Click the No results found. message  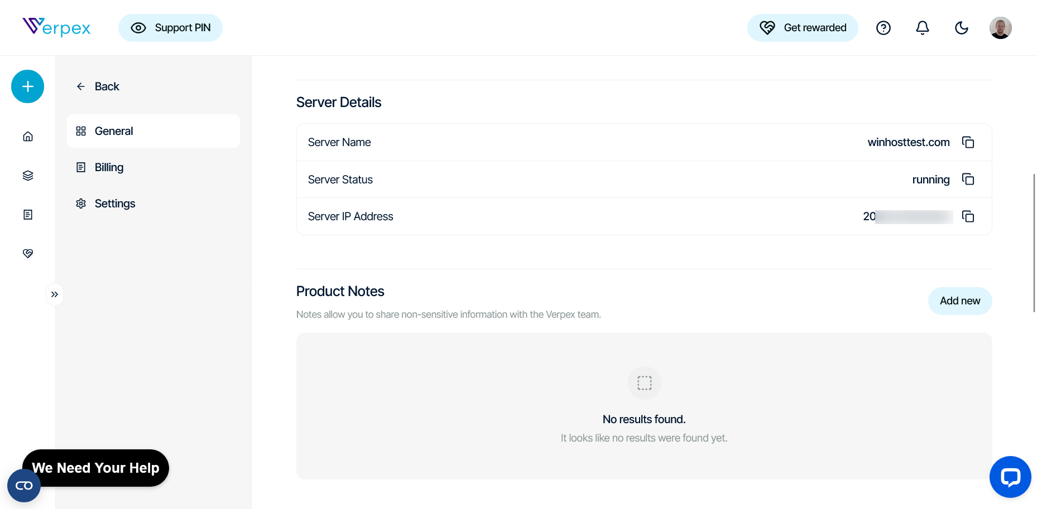pyautogui.click(x=644, y=419)
